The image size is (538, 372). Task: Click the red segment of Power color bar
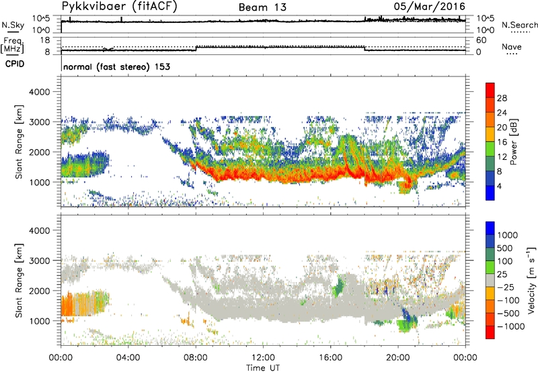click(x=490, y=90)
